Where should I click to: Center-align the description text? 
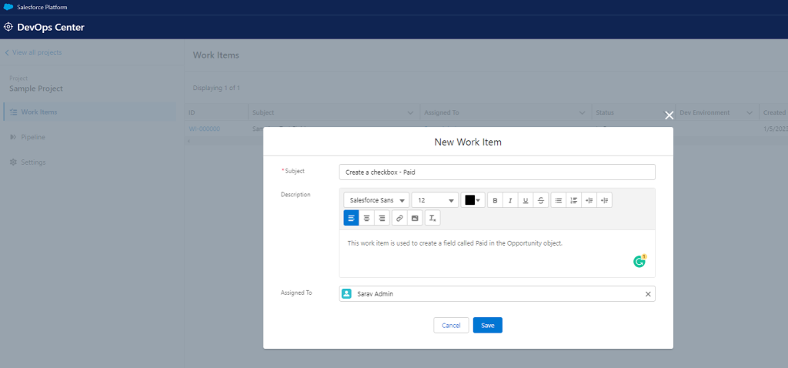tap(367, 218)
